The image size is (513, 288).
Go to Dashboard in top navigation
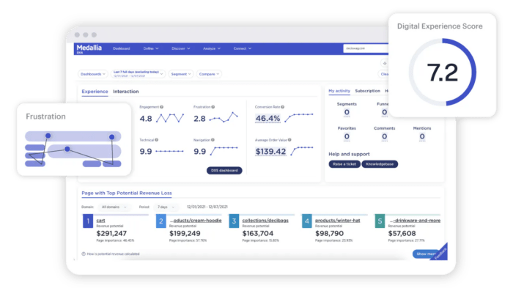122,48
